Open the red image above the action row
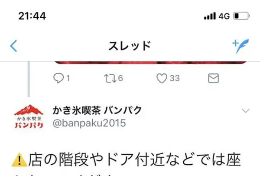260x176 pixels. (x=150, y=63)
